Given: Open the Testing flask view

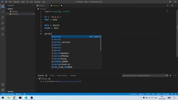Looking at the screenshot, I should 3,34.
